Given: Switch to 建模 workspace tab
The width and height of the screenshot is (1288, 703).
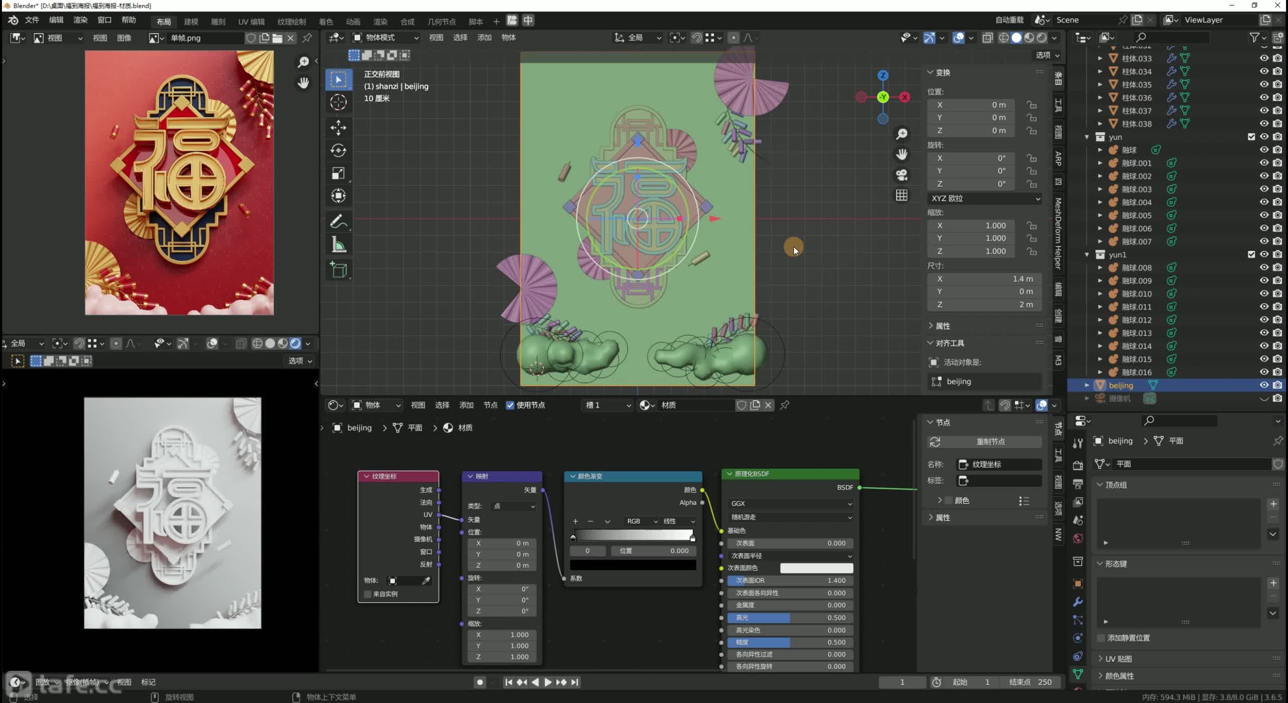Looking at the screenshot, I should (191, 22).
